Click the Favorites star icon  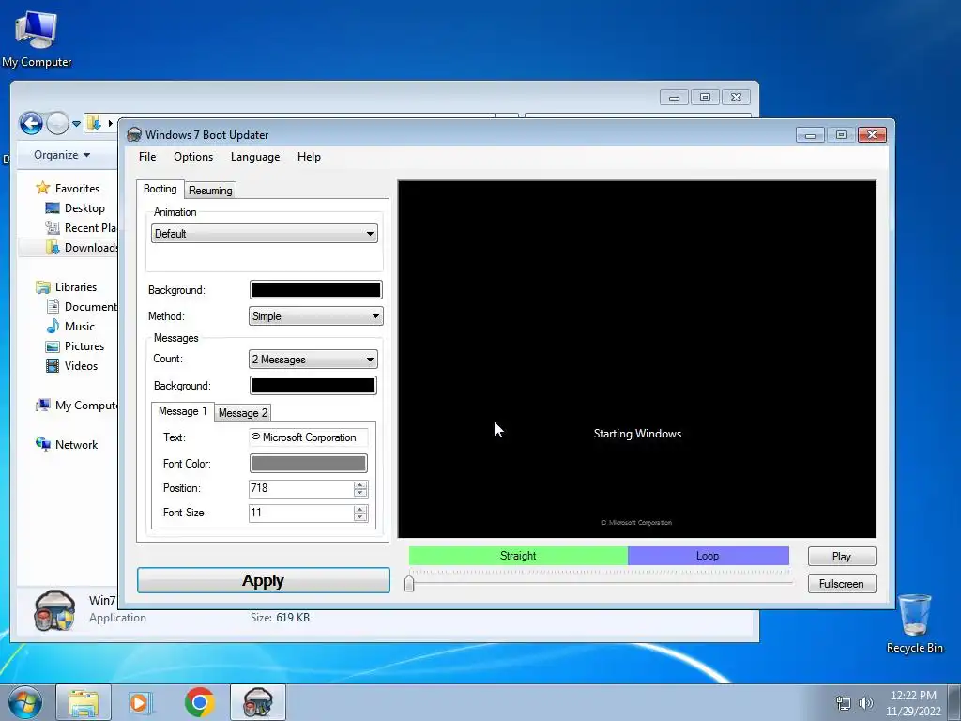[42, 188]
